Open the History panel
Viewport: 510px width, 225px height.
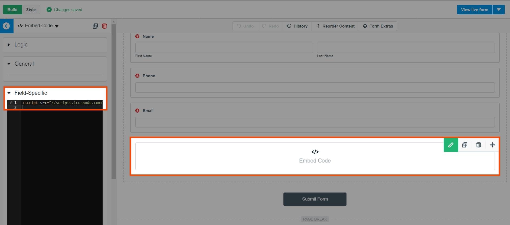click(x=297, y=26)
